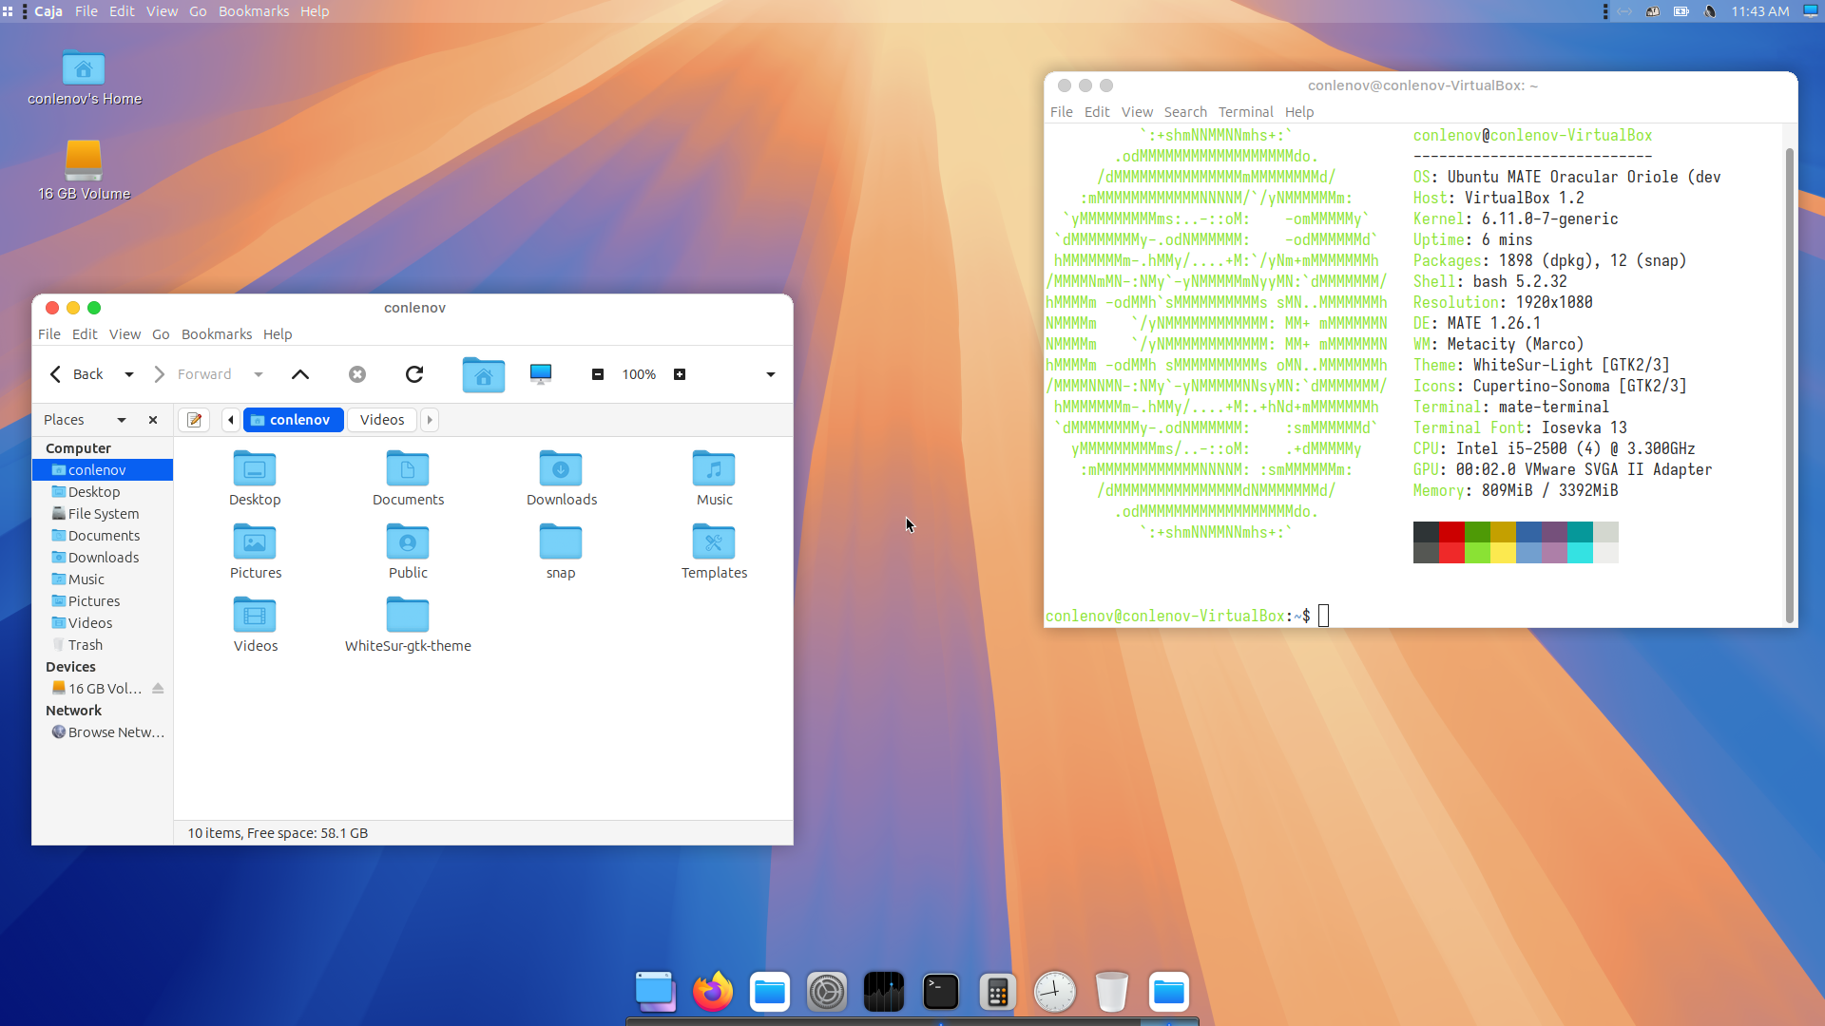The width and height of the screenshot is (1825, 1026).
Task: Click the battery indicator in top panel
Action: pyautogui.click(x=1681, y=11)
